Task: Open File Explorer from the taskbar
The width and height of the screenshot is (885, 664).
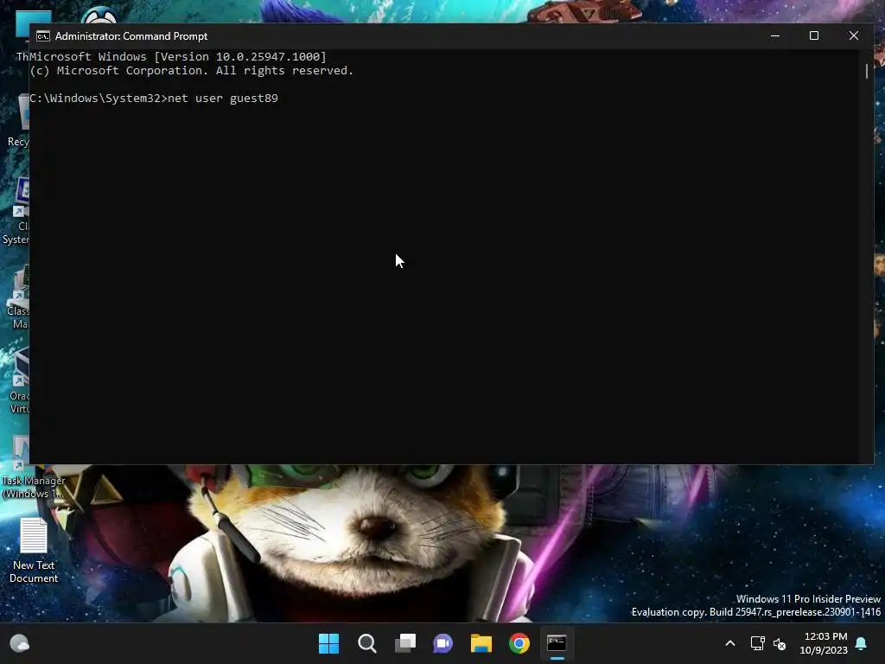Action: [x=481, y=643]
